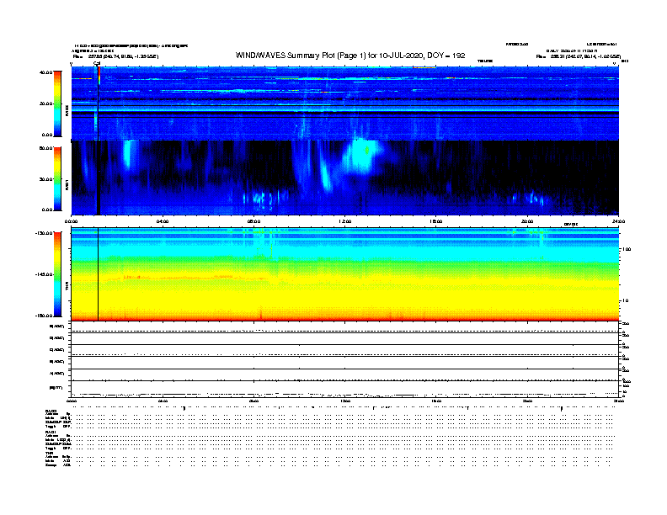Click the TNR header in the bottom status table

[x=49, y=454]
